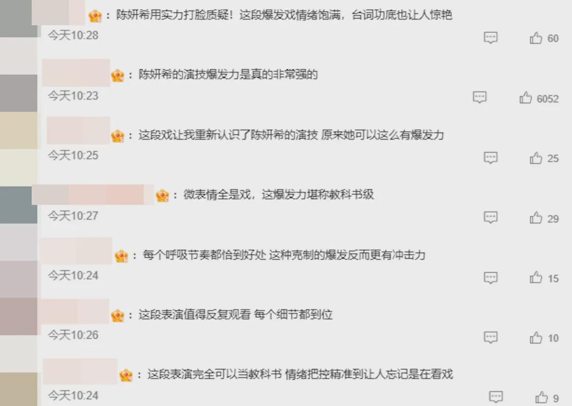This screenshot has height=406, width=572.
Task: Click thumbs-up on the 25-like comment
Action: click(x=535, y=158)
